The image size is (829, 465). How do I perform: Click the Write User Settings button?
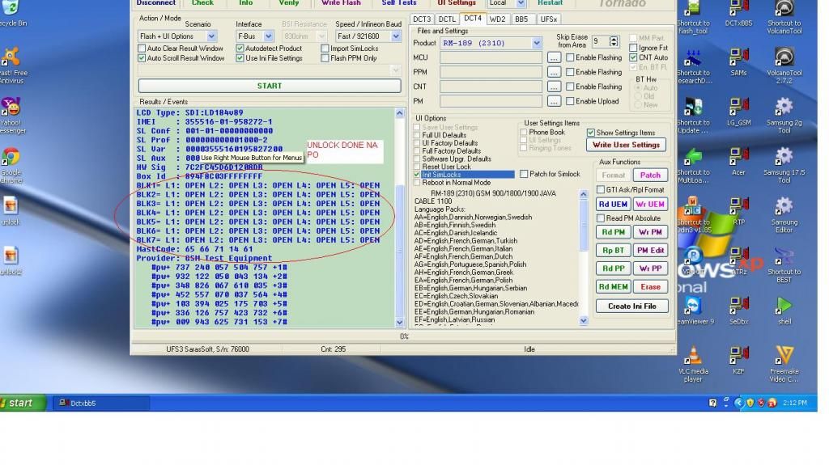click(626, 145)
